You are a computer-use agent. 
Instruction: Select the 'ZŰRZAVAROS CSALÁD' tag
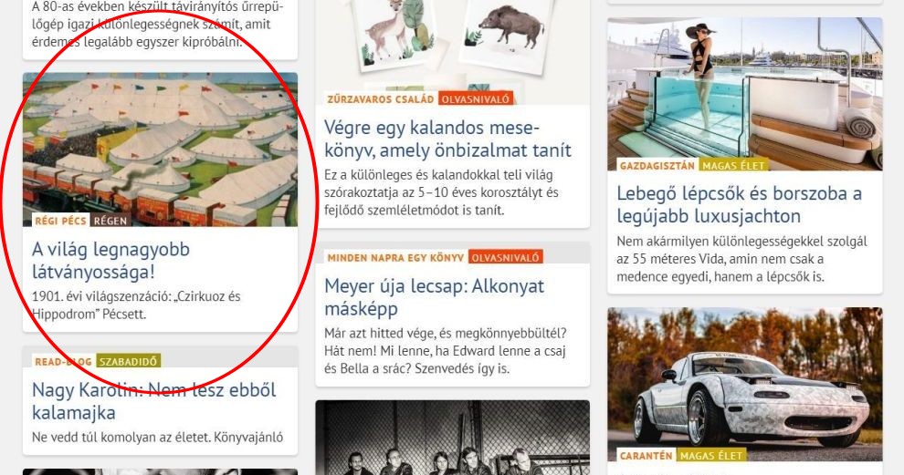coord(381,99)
